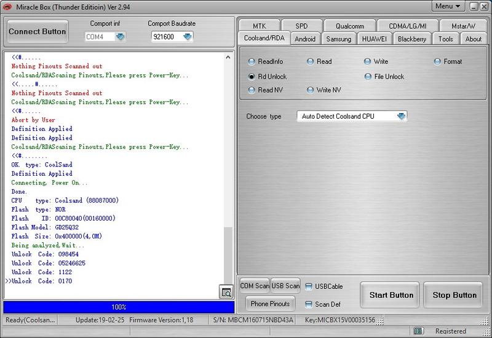
Task: Click the S/N: MBCM160715NBD43A status entry
Action: tap(253, 320)
